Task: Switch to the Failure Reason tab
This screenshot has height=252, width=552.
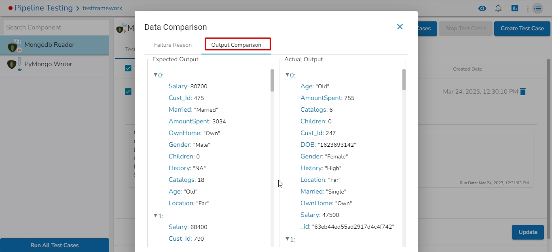Action: point(173,45)
